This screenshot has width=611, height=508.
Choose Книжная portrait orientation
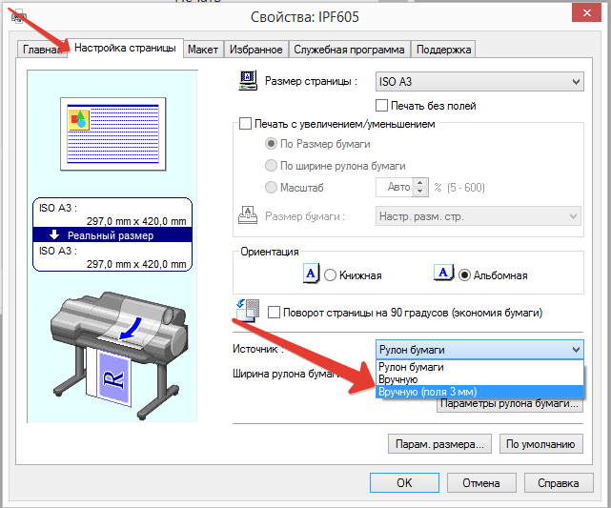[x=330, y=275]
